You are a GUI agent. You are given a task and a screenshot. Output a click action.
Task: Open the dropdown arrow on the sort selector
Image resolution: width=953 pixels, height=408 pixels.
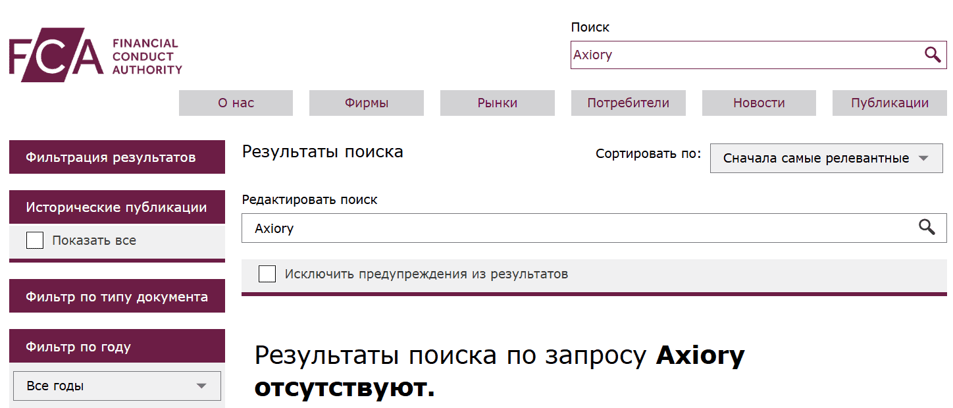pos(923,158)
